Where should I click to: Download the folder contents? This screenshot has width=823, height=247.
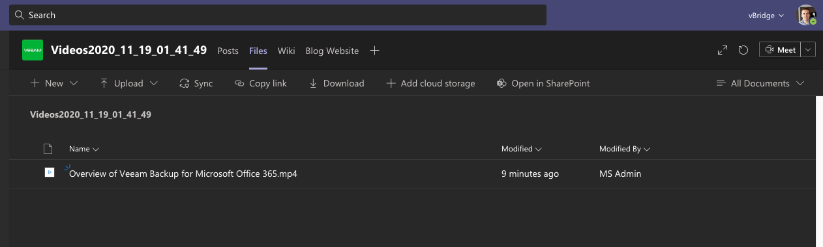pos(336,83)
